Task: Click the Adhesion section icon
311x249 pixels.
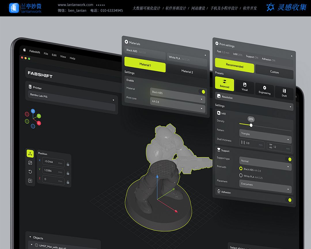Action: click(219, 191)
